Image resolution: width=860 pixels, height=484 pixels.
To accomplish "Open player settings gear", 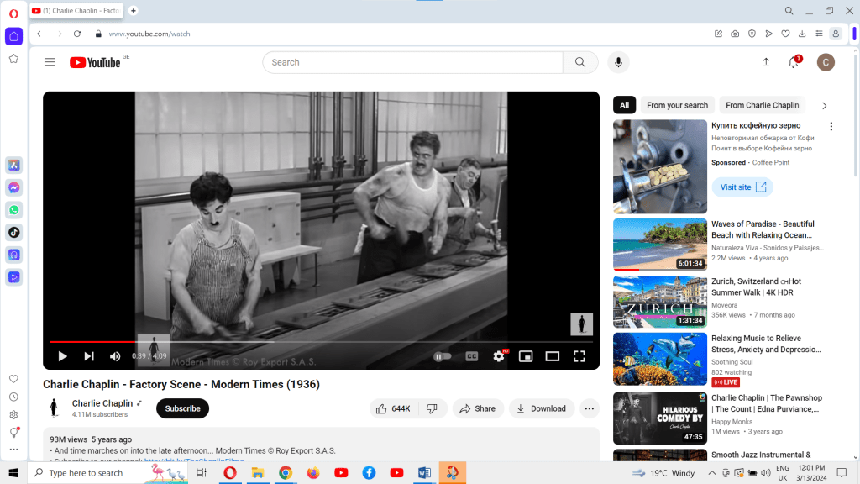I will [498, 356].
